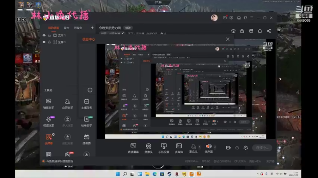Open the 视频连麦 tool
Image resolution: width=318 pixels, height=178 pixels.
coord(48,121)
